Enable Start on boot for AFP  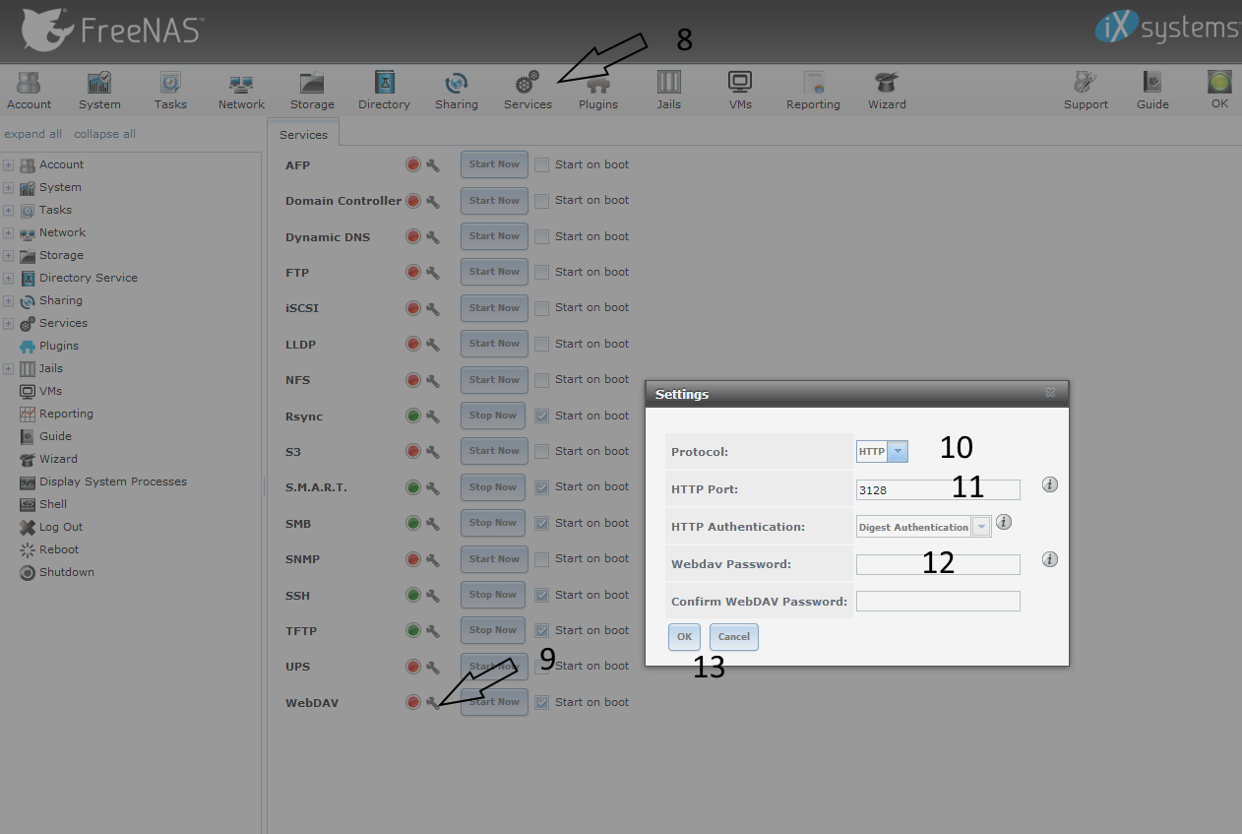[541, 165]
